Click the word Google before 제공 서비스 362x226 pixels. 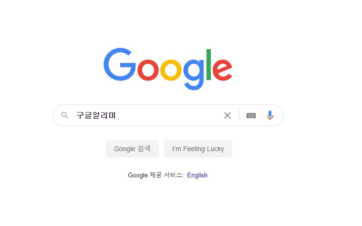[138, 175]
